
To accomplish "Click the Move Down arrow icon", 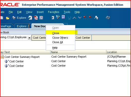I will [x=80, y=18].
